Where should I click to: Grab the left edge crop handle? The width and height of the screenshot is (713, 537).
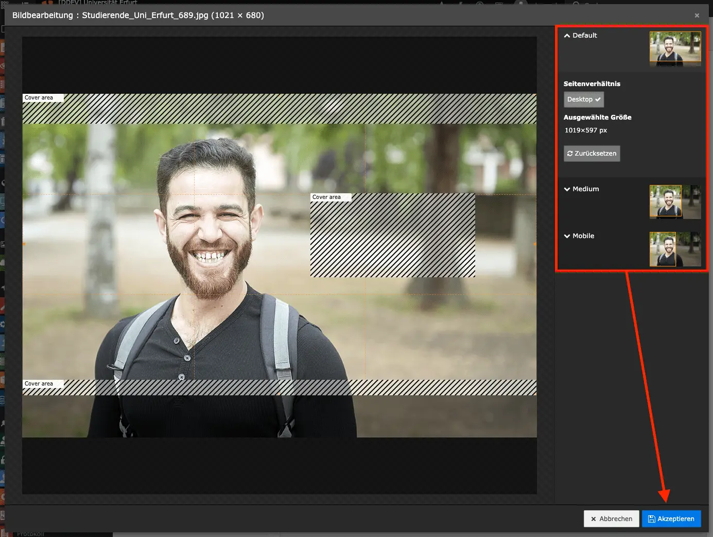coord(24,244)
